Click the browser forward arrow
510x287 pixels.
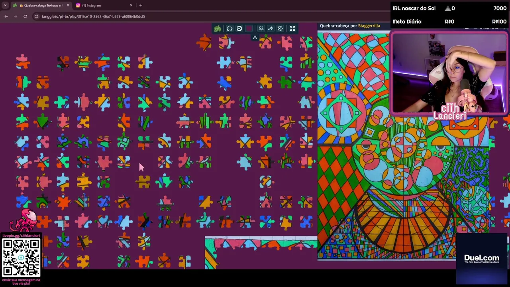(16, 16)
